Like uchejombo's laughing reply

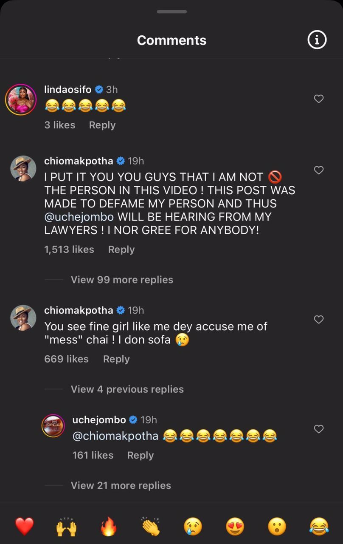318,429
